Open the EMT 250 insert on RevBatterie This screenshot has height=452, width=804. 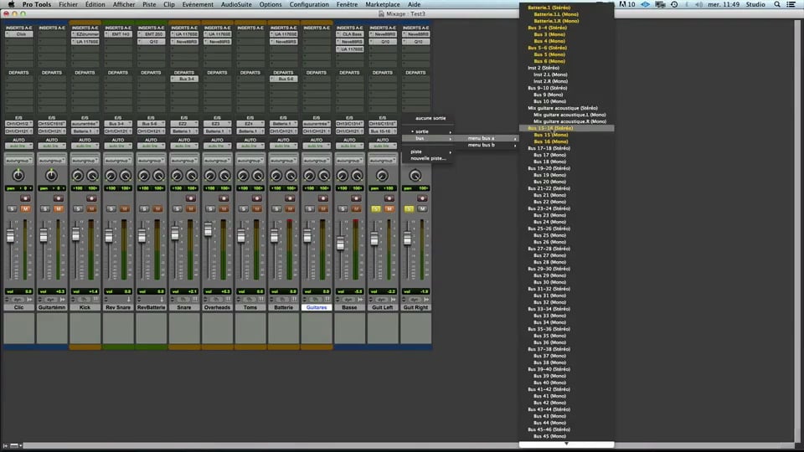click(152, 34)
